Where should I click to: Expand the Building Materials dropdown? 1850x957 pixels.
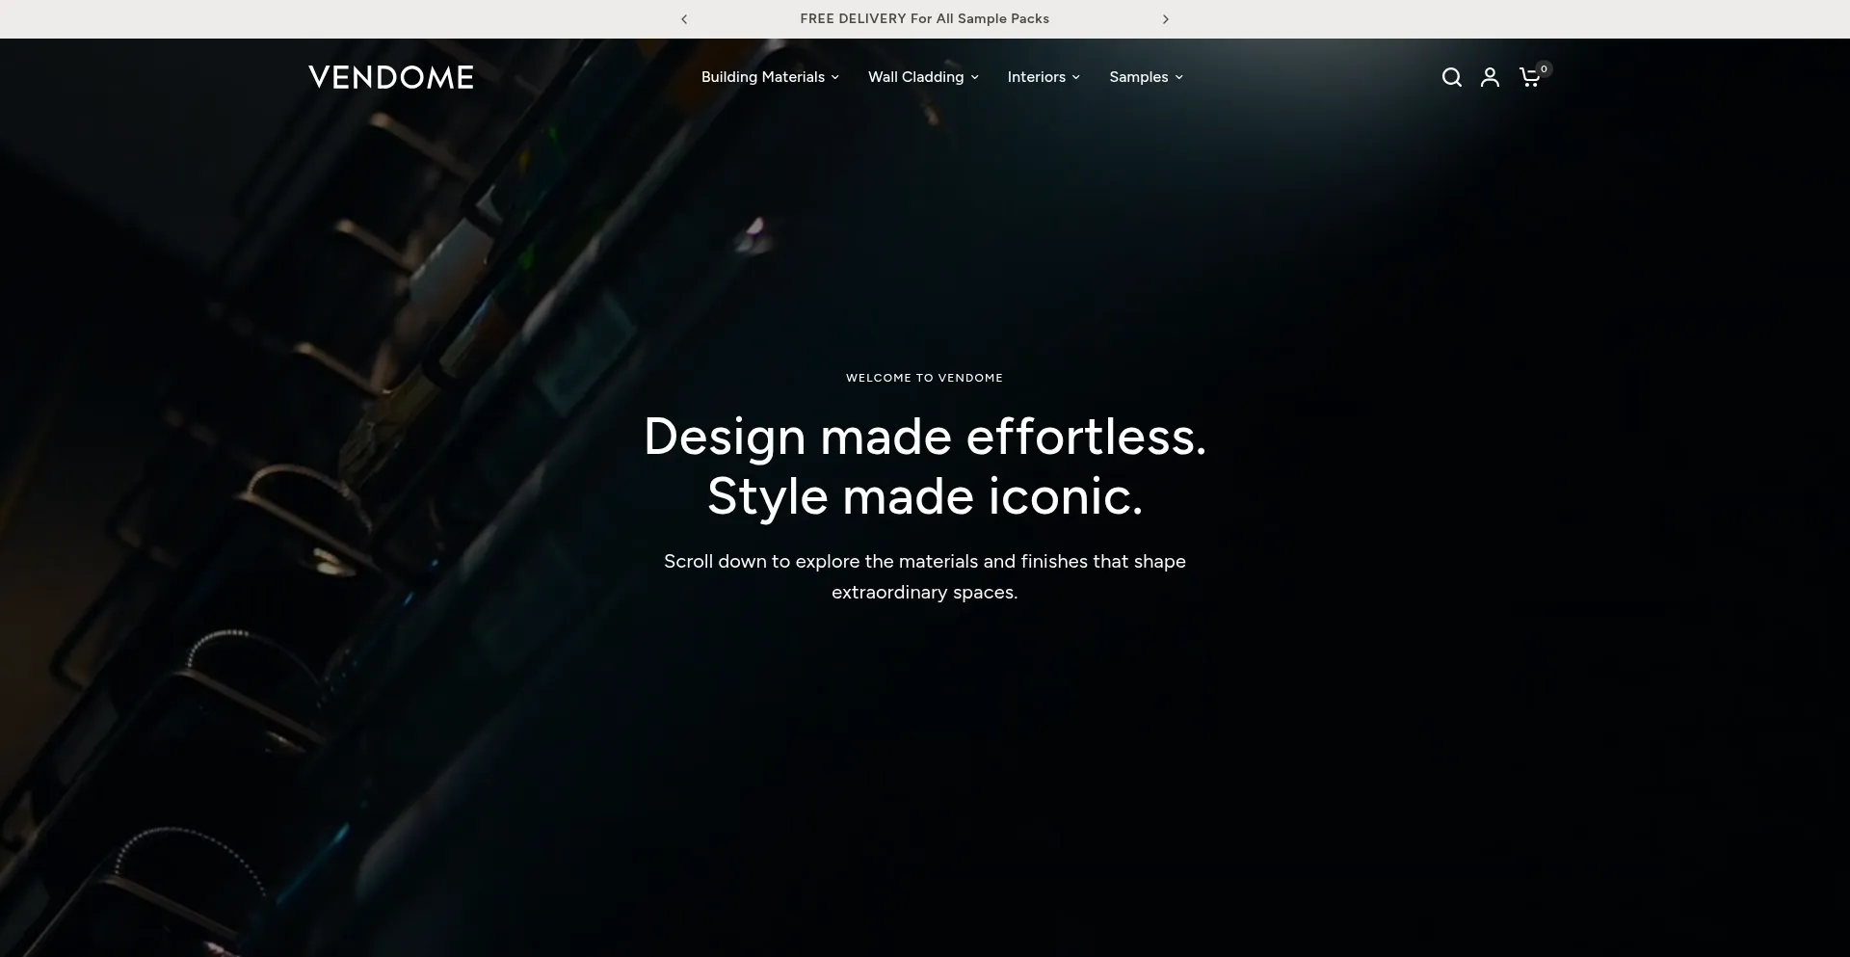coord(834,77)
